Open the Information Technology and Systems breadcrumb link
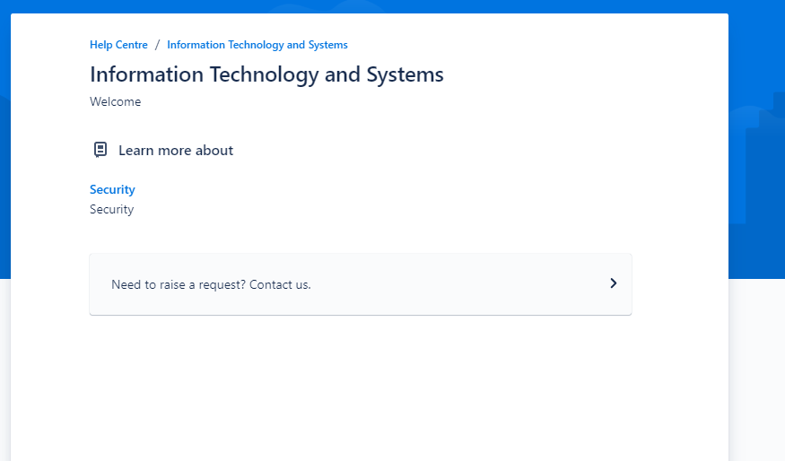This screenshot has width=785, height=461. [x=257, y=45]
